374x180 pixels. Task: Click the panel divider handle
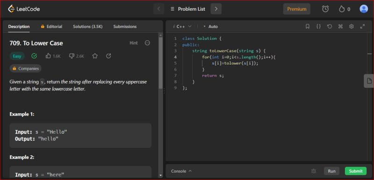(x=164, y=91)
